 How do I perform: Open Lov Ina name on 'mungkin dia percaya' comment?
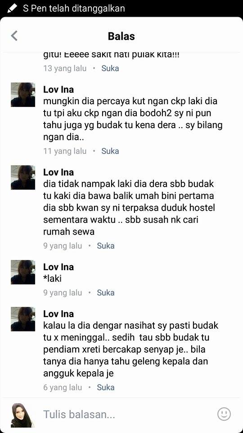[58, 89]
